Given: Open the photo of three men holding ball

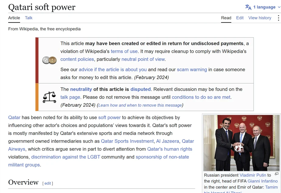Looking at the screenshot, I should coord(241,143).
